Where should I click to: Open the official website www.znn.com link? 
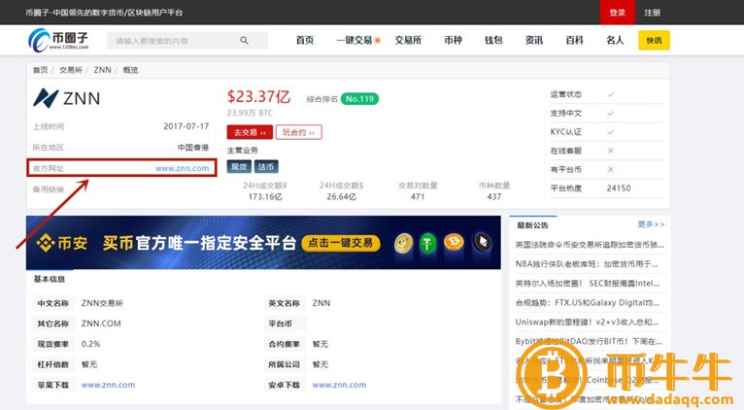coord(183,168)
